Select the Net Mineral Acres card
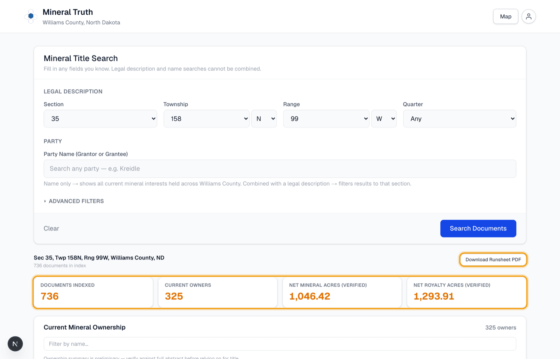The width and height of the screenshot is (560, 359). tap(342, 292)
